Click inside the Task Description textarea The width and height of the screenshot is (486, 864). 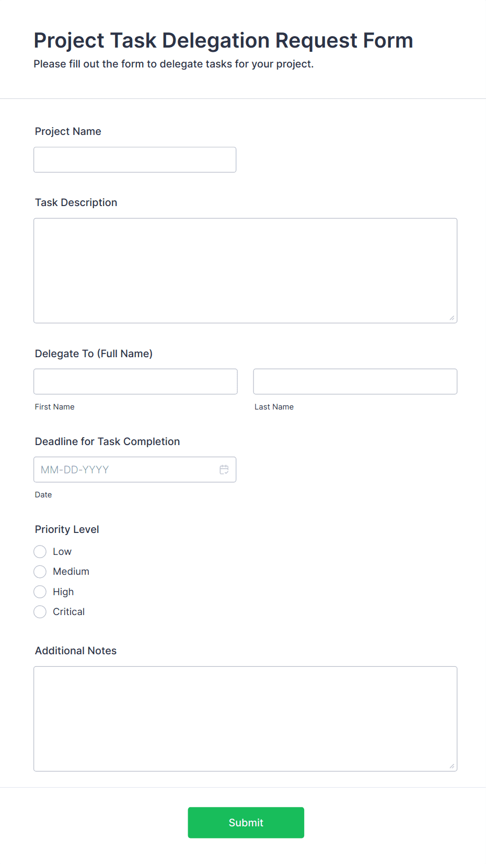245,270
